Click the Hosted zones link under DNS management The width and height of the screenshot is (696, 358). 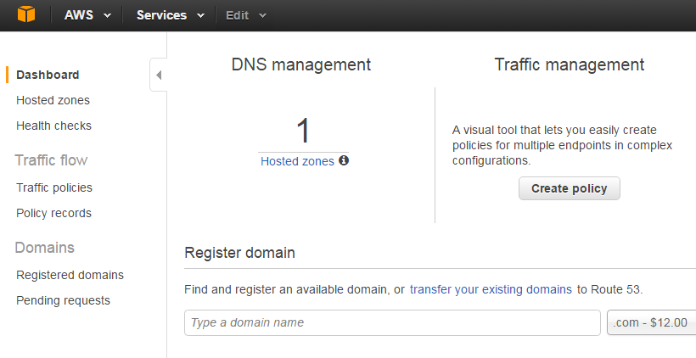(297, 161)
